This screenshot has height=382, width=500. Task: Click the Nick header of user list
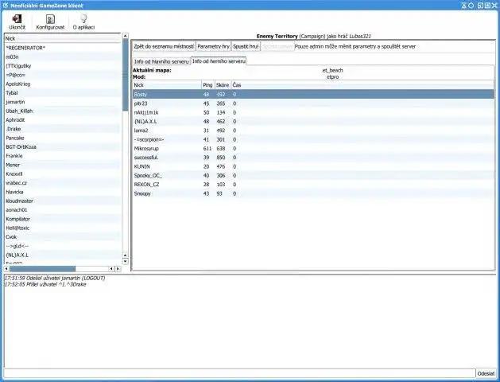[63, 38]
